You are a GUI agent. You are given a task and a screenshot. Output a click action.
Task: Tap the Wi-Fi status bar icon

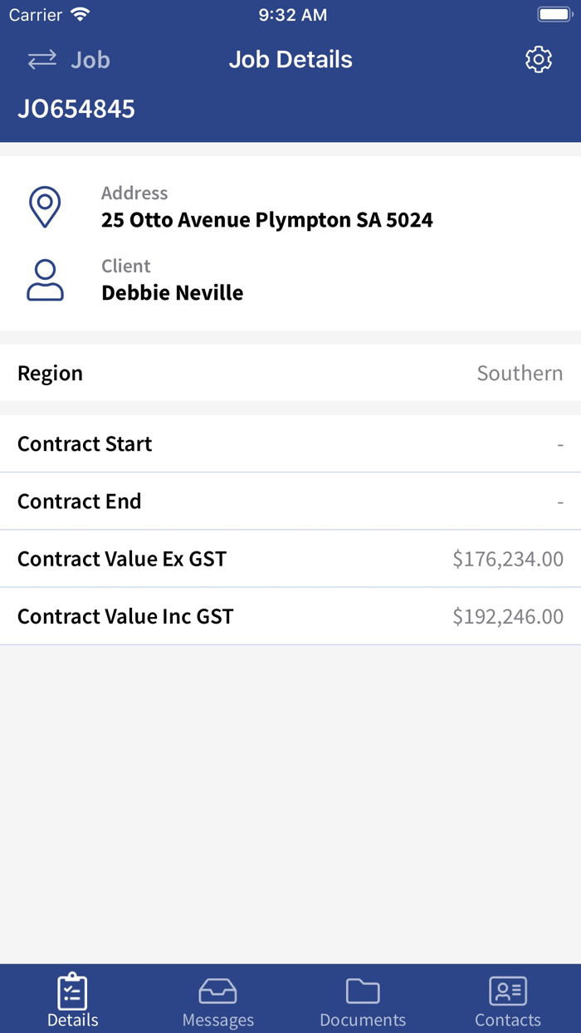point(81,15)
